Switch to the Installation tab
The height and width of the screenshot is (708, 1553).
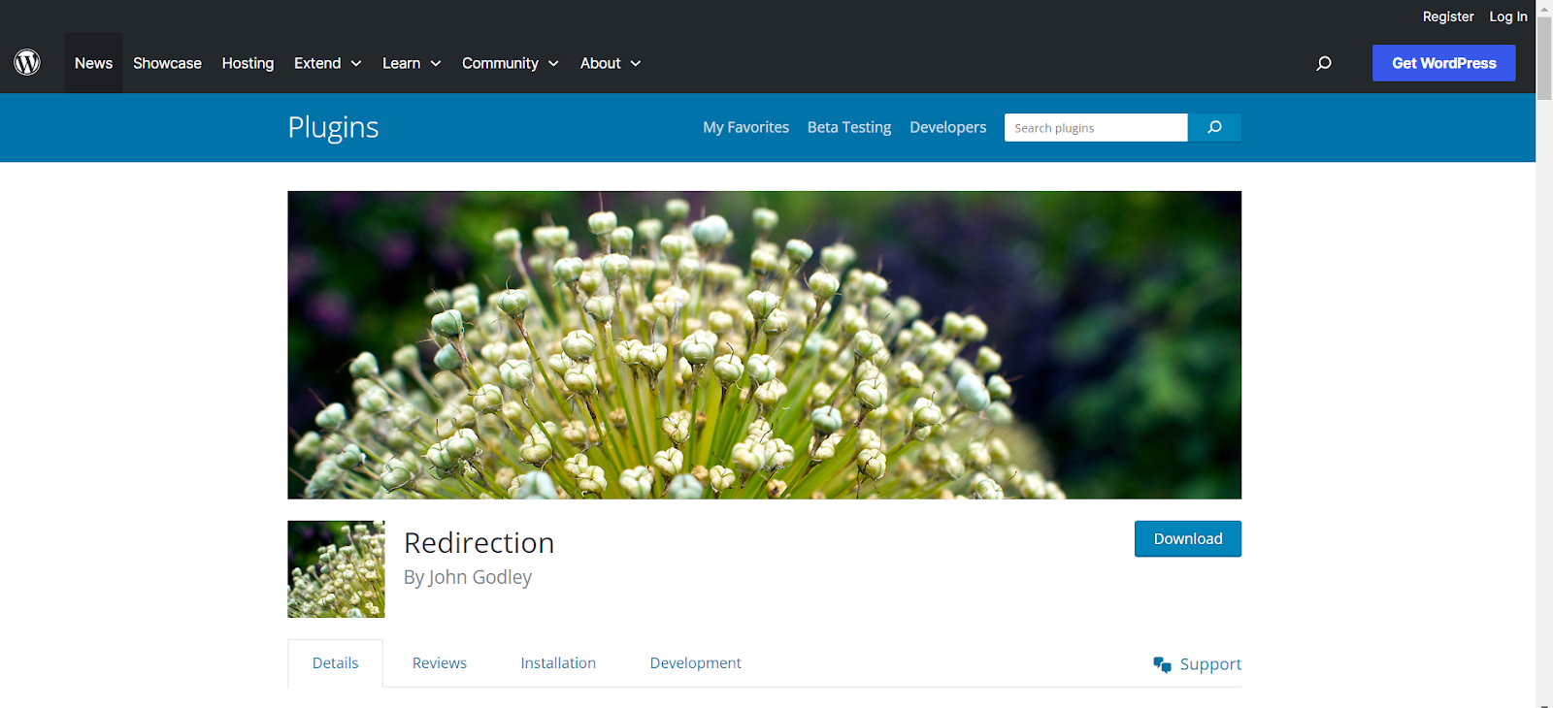coord(558,663)
